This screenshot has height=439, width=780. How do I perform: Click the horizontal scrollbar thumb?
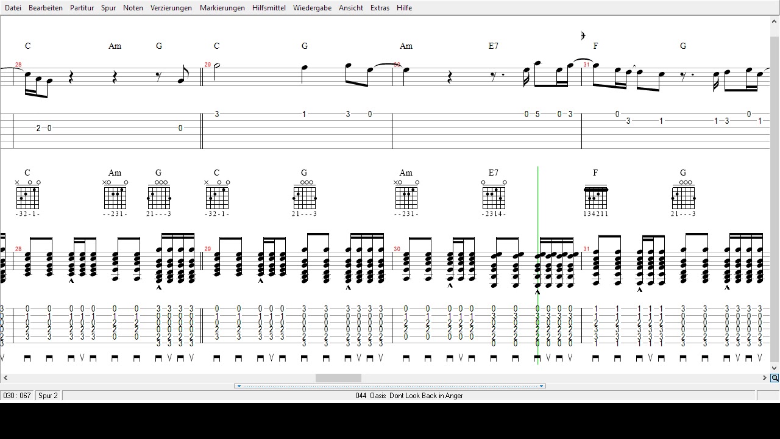tap(338, 378)
